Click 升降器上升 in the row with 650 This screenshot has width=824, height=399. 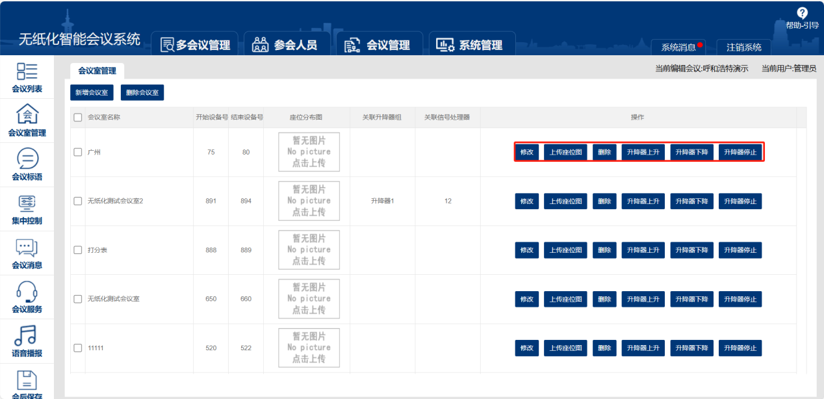pos(643,299)
